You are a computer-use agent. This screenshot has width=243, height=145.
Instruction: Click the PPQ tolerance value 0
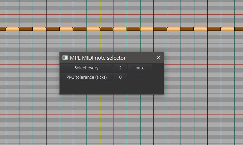(x=120, y=77)
